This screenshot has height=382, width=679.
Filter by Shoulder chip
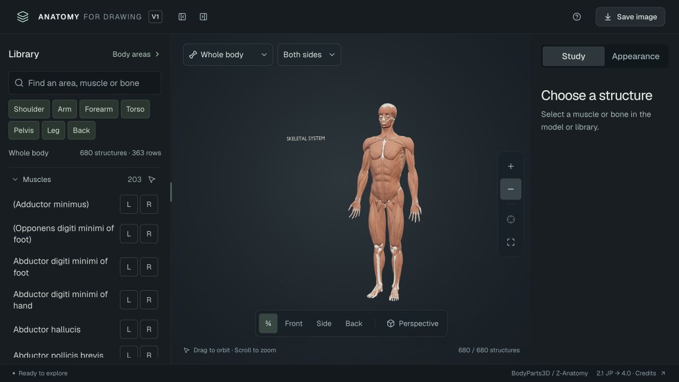(29, 109)
